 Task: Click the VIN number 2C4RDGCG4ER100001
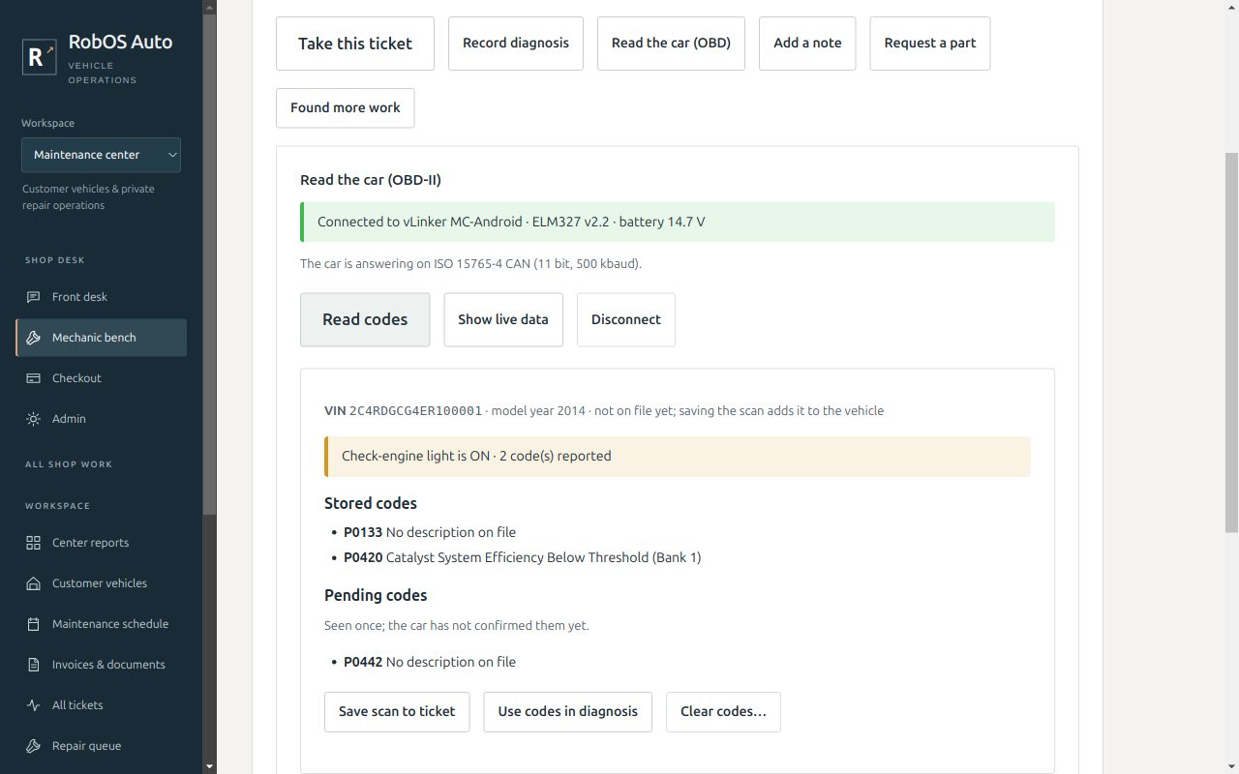click(x=415, y=410)
